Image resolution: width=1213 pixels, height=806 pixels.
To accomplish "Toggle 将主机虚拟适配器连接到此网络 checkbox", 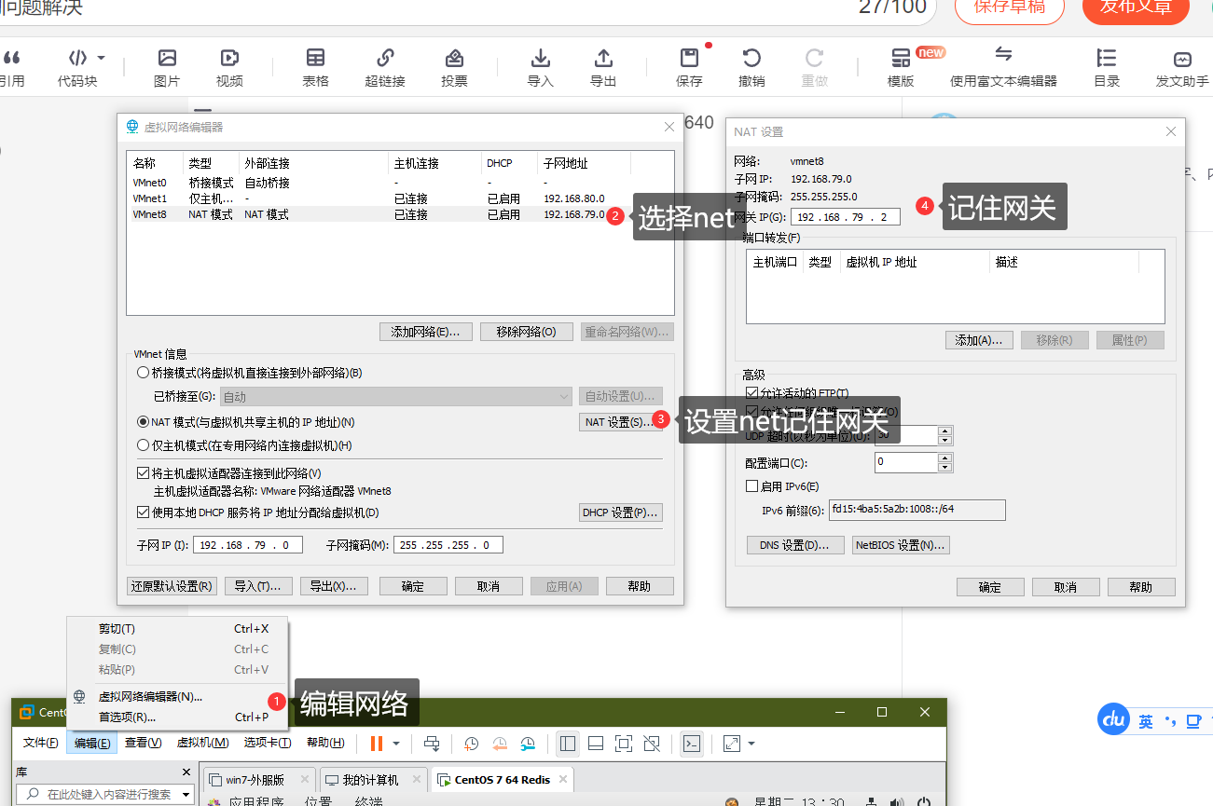I will [x=143, y=473].
